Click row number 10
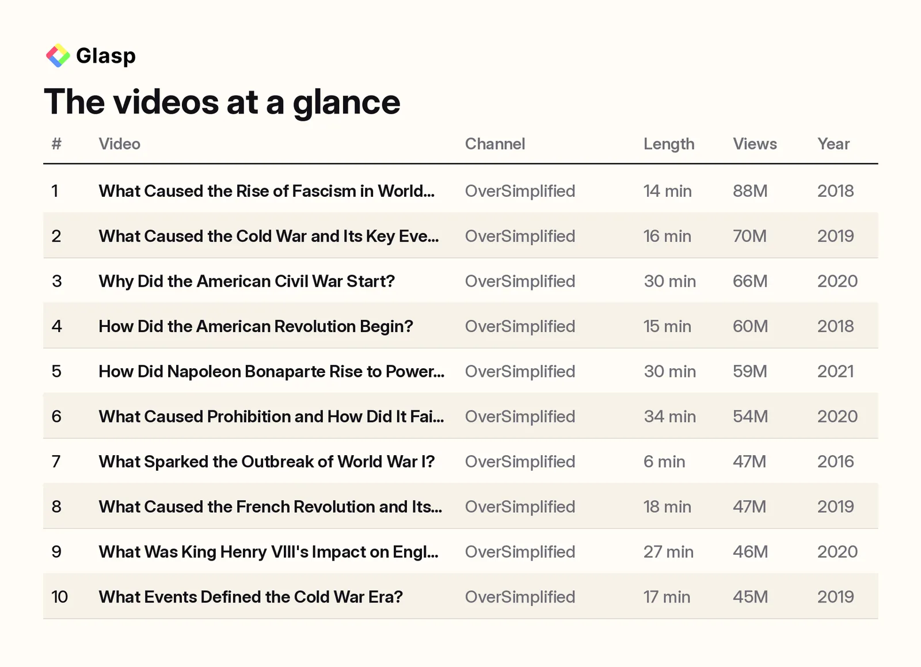 point(60,597)
